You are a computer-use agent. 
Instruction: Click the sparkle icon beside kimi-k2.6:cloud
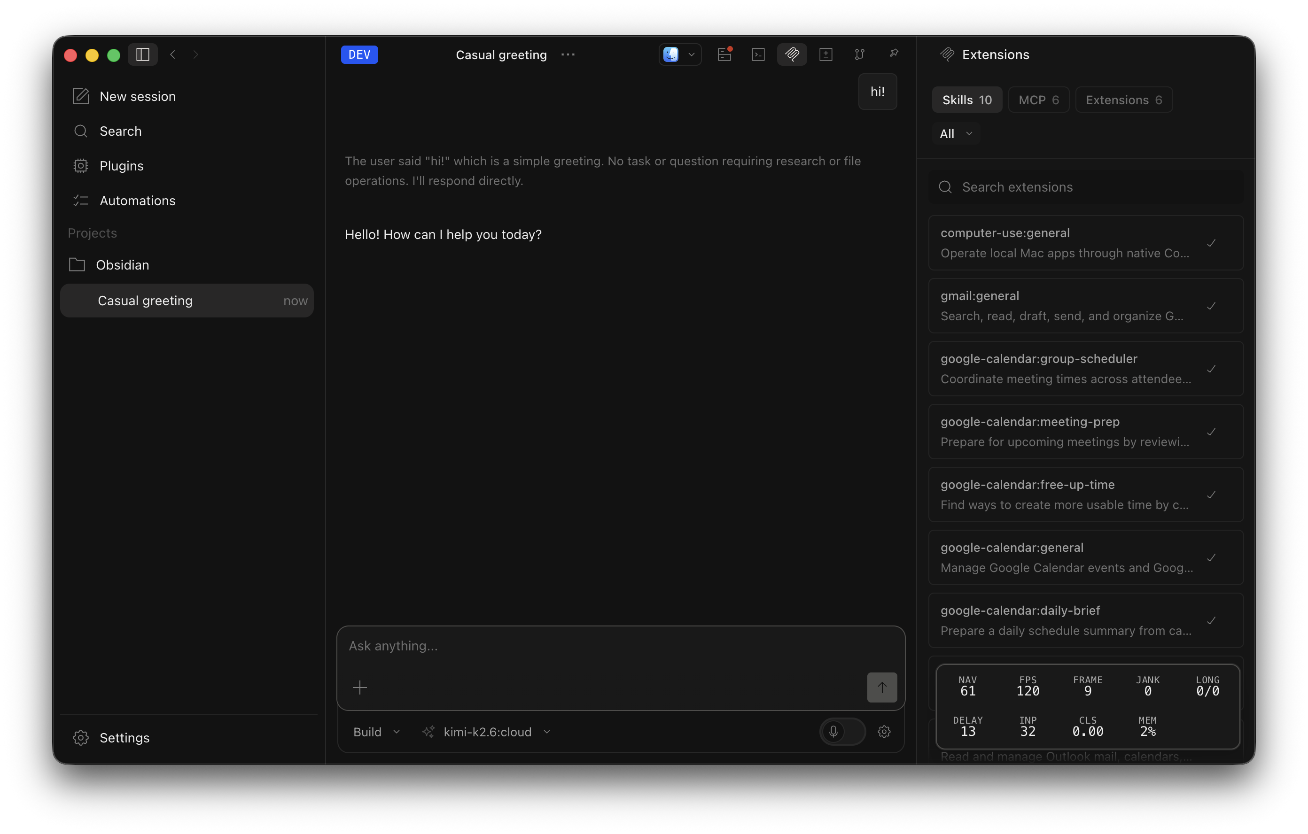pyautogui.click(x=428, y=732)
